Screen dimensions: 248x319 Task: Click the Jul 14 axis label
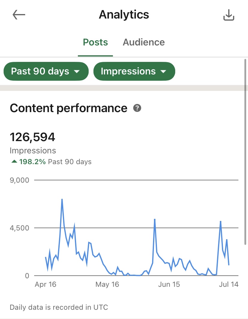pos(229,284)
